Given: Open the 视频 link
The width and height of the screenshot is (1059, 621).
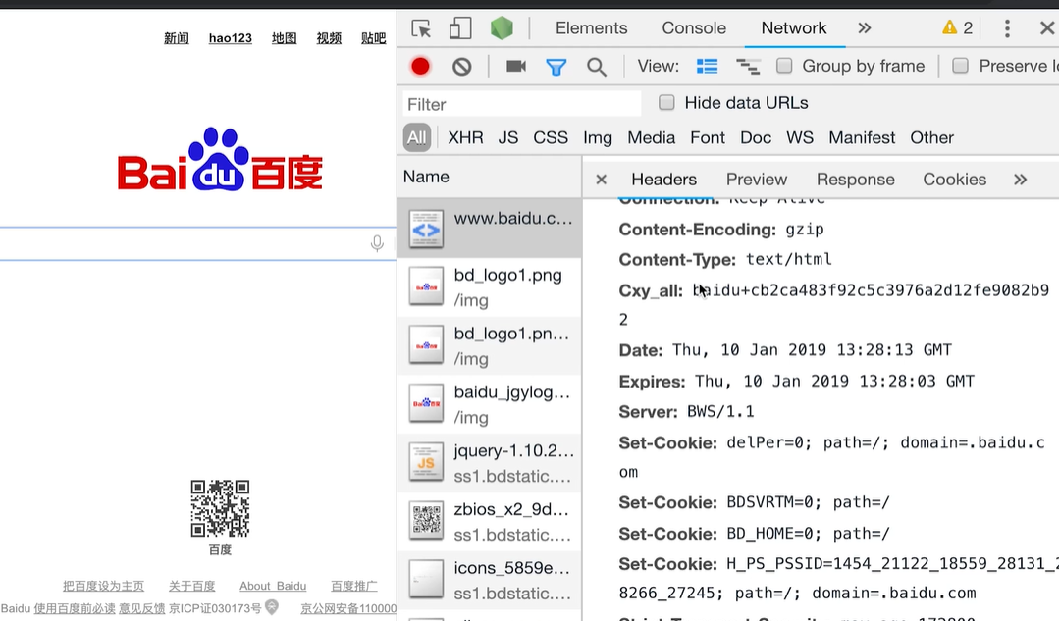Looking at the screenshot, I should pyautogui.click(x=329, y=38).
